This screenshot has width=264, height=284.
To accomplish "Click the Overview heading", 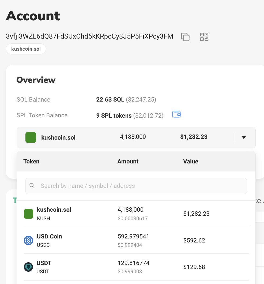I will tap(36, 80).
